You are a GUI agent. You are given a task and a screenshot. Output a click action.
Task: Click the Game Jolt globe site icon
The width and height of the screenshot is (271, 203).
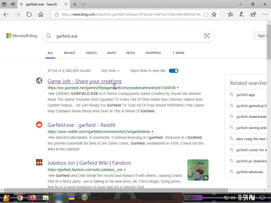coord(39,81)
